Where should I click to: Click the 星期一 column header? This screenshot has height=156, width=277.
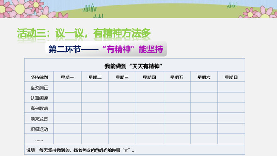point(67,77)
